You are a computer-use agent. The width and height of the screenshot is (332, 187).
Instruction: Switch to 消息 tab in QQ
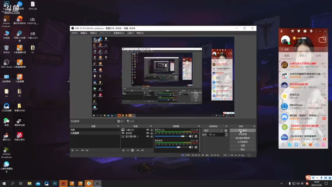tap(286, 56)
